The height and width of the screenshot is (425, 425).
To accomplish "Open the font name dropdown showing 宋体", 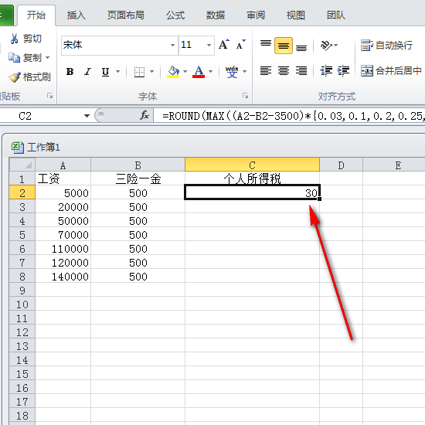I will [x=172, y=45].
